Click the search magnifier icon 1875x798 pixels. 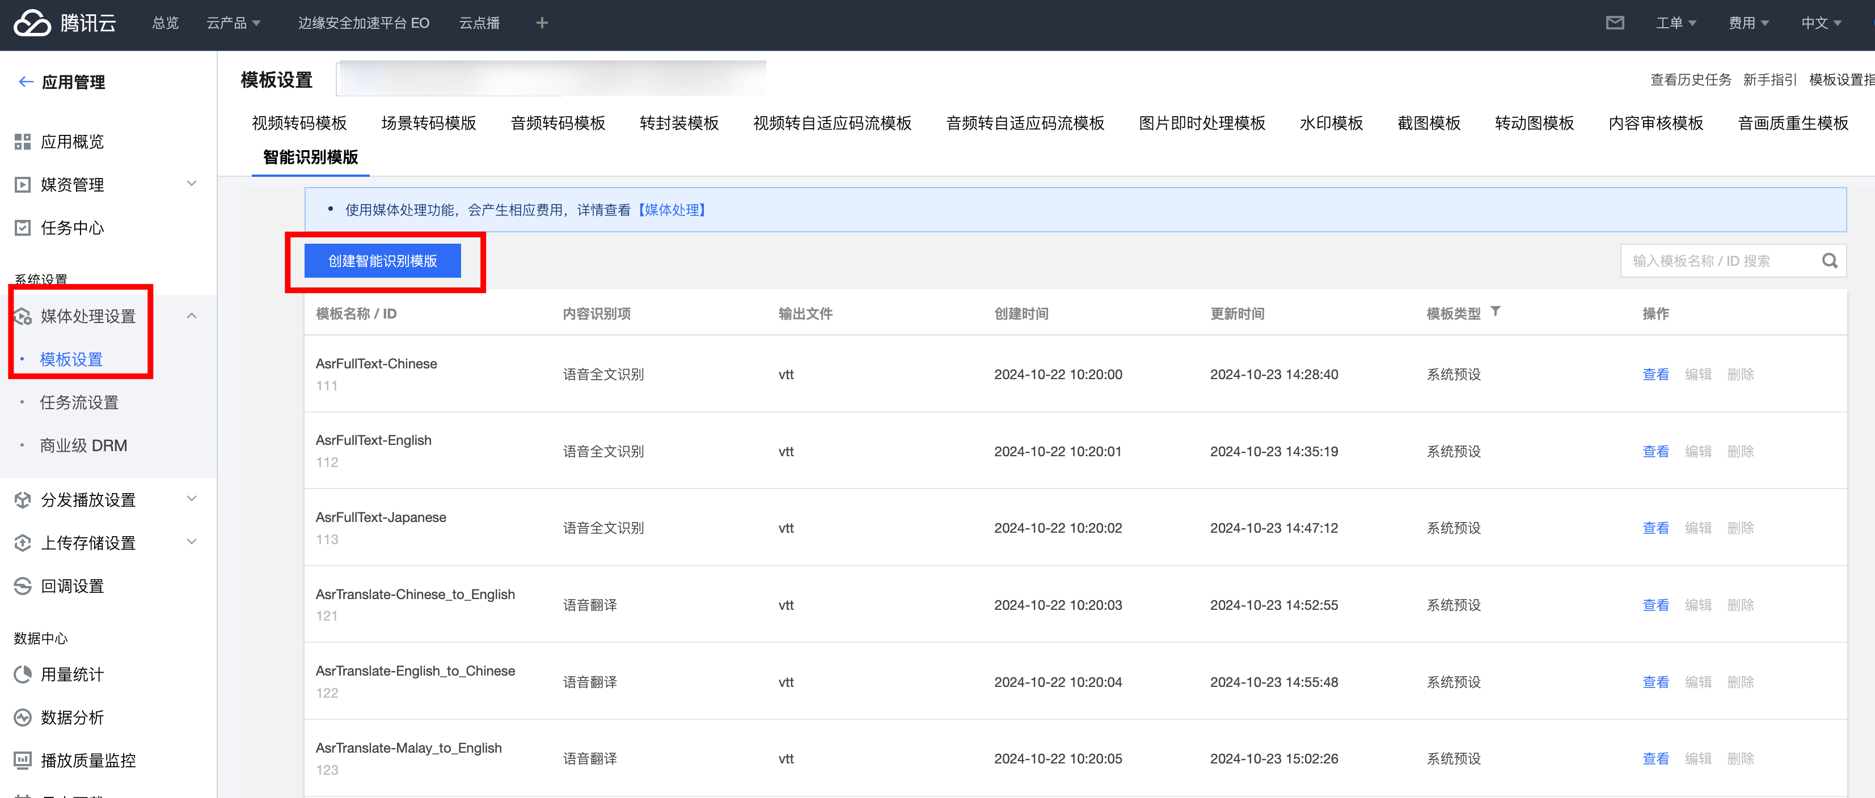coord(1829,260)
